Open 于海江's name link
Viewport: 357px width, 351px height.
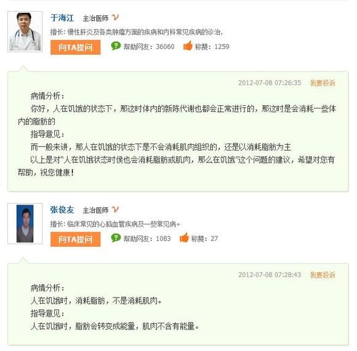point(62,18)
